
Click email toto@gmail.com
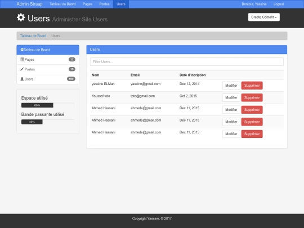point(142,96)
